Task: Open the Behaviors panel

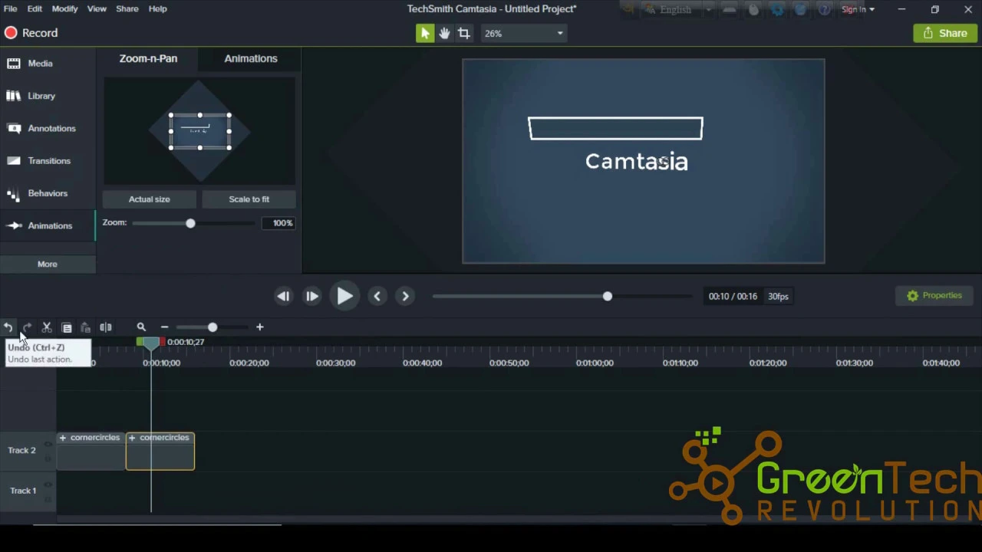Action: (48, 193)
